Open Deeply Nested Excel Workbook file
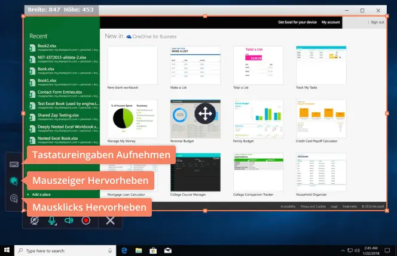The height and width of the screenshot is (256, 397). point(64,129)
